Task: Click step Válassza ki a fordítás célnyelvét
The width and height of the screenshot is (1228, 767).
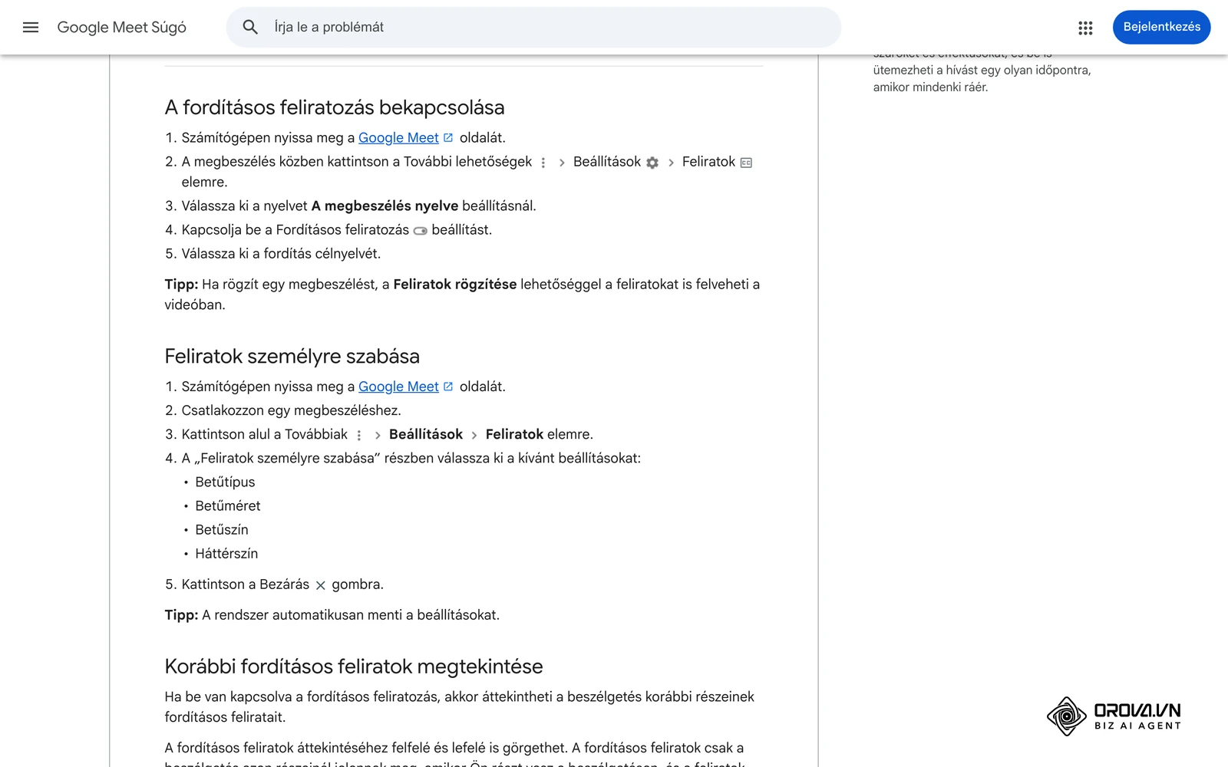Action: [x=281, y=254]
